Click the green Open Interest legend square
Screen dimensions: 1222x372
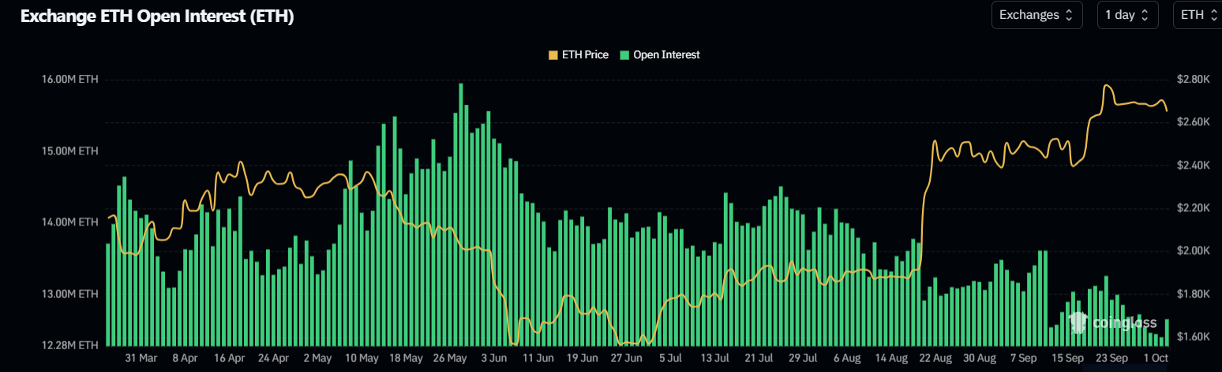624,55
